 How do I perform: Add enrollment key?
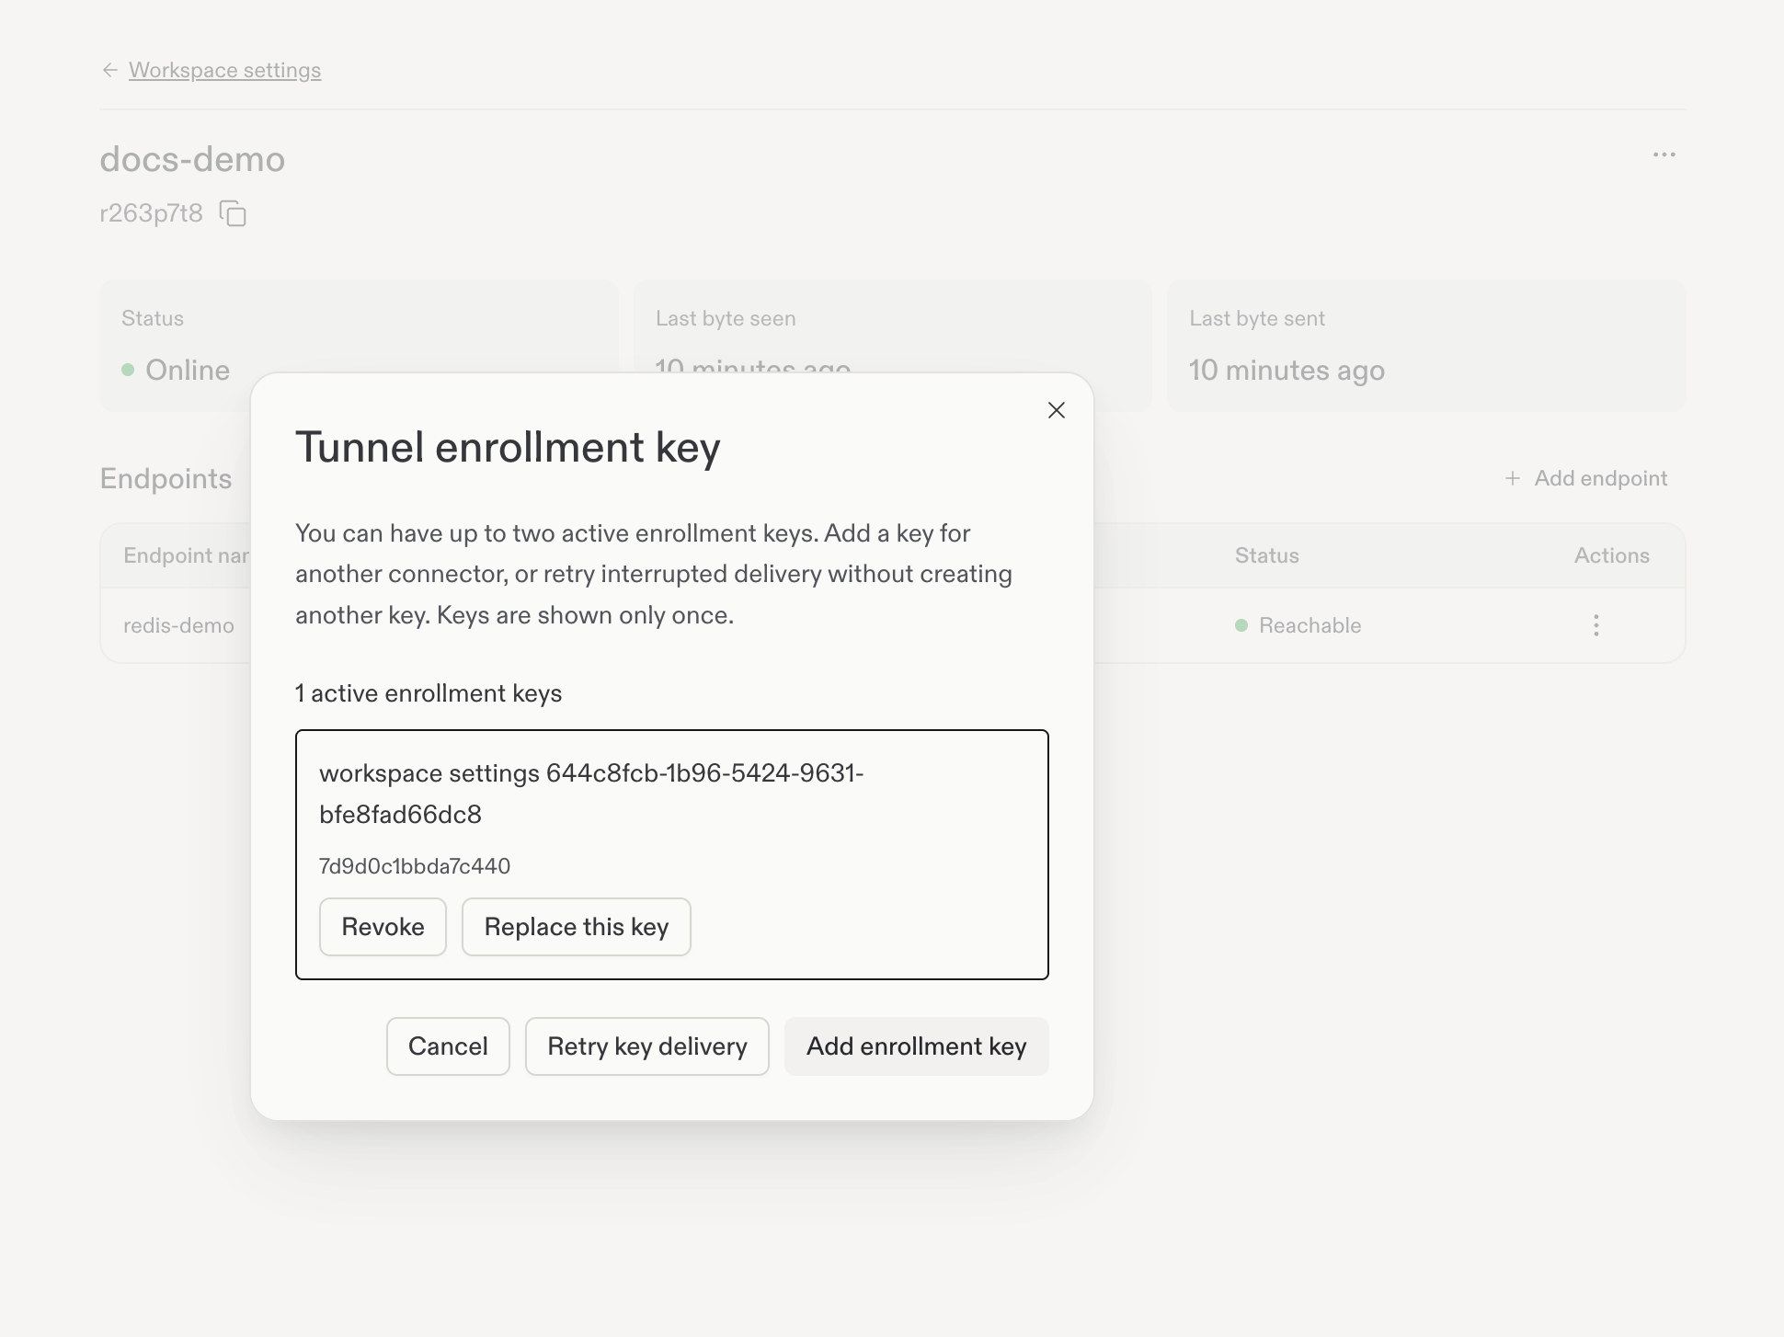(916, 1046)
